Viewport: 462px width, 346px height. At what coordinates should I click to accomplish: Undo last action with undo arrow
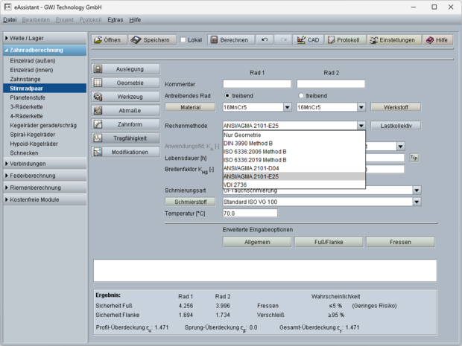click(265, 39)
